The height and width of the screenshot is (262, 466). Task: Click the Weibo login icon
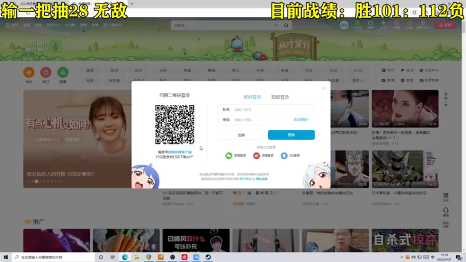pos(256,155)
